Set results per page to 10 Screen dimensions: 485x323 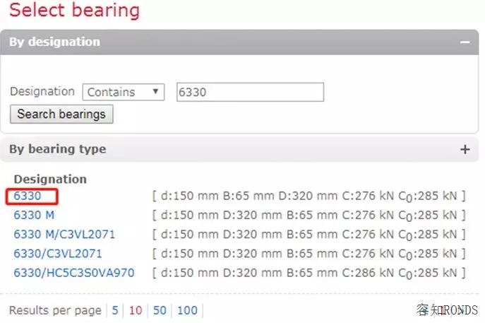(136, 310)
